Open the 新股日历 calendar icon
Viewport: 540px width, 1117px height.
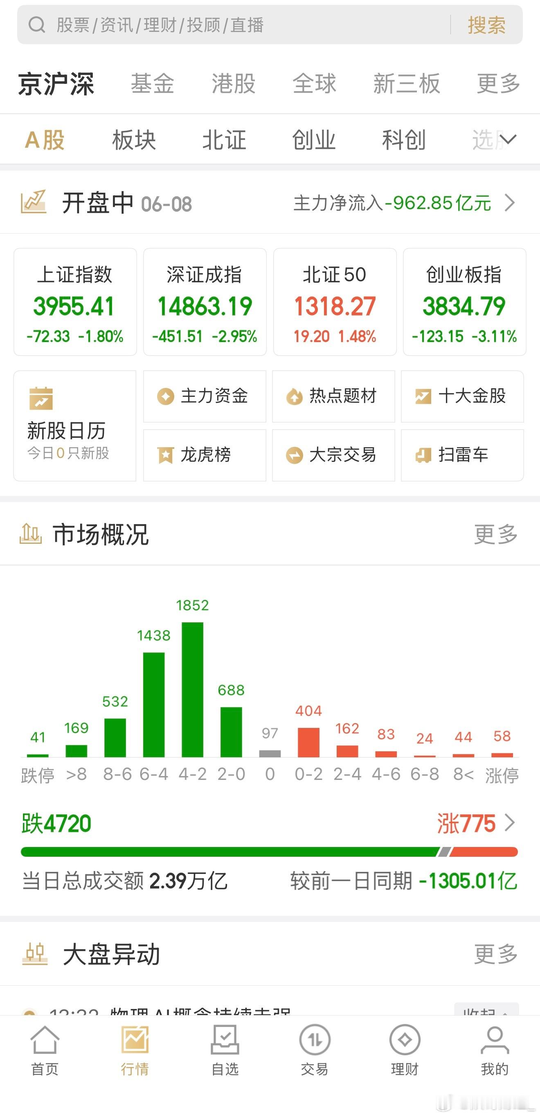click(x=41, y=398)
